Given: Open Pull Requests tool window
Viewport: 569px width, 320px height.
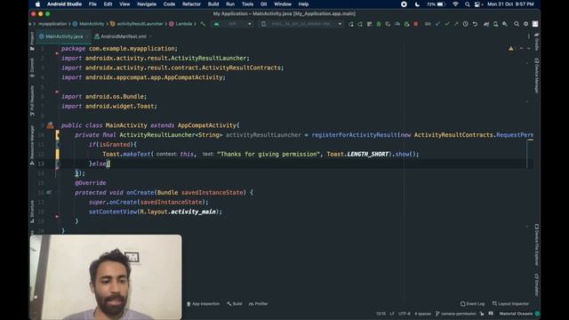Looking at the screenshot, I should [32, 100].
